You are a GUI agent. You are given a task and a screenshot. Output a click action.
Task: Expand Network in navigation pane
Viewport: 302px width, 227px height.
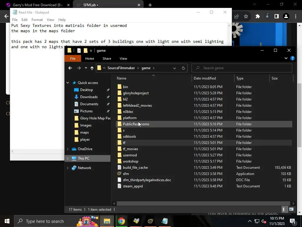click(68, 168)
